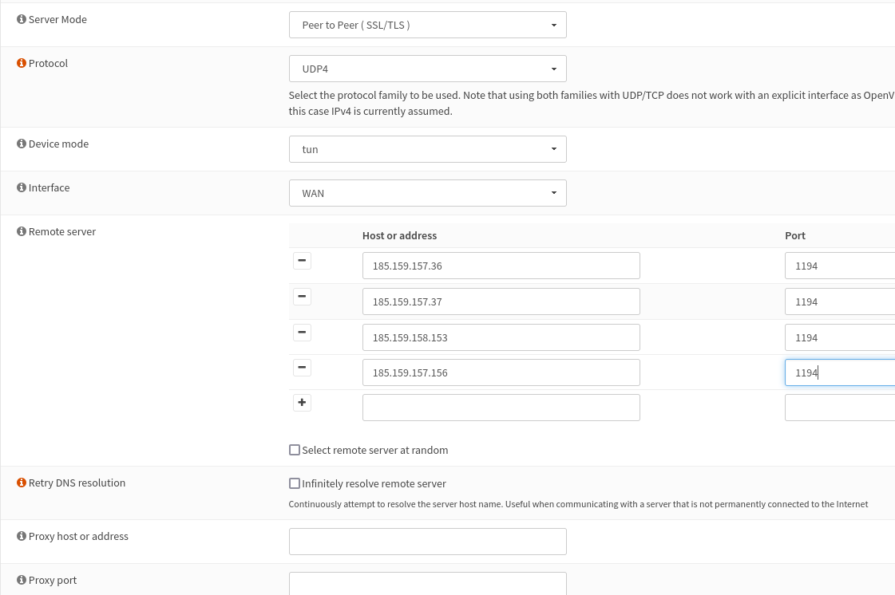Edit the 185.159.157.36 host field
Screen dimensions: 895x595
click(x=501, y=266)
